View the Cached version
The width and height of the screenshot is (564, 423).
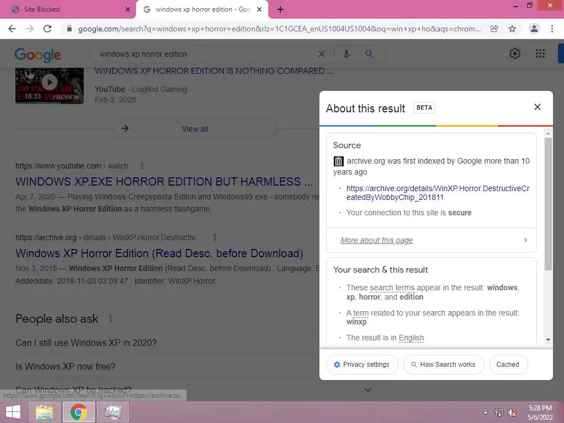(508, 365)
